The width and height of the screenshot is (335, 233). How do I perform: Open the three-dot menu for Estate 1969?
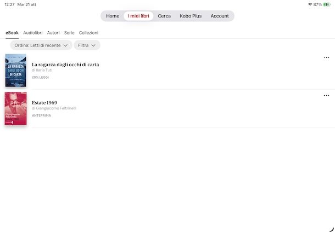pyautogui.click(x=326, y=96)
